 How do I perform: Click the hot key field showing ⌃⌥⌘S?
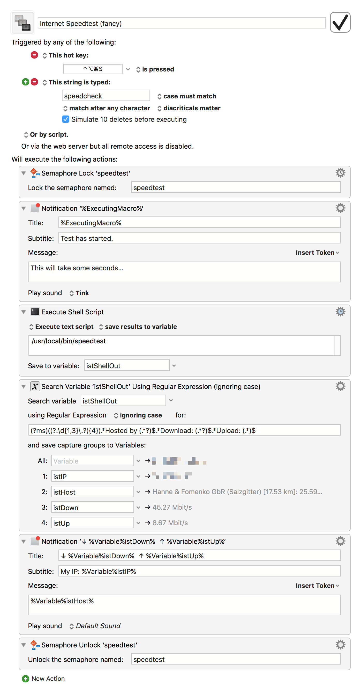click(93, 69)
